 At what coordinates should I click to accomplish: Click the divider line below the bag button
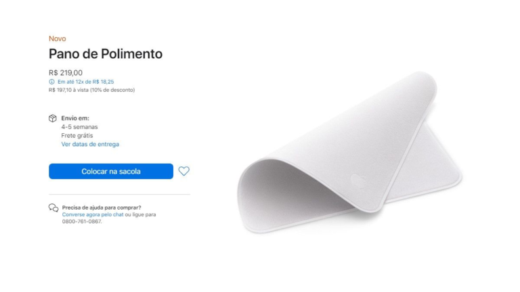(119, 195)
